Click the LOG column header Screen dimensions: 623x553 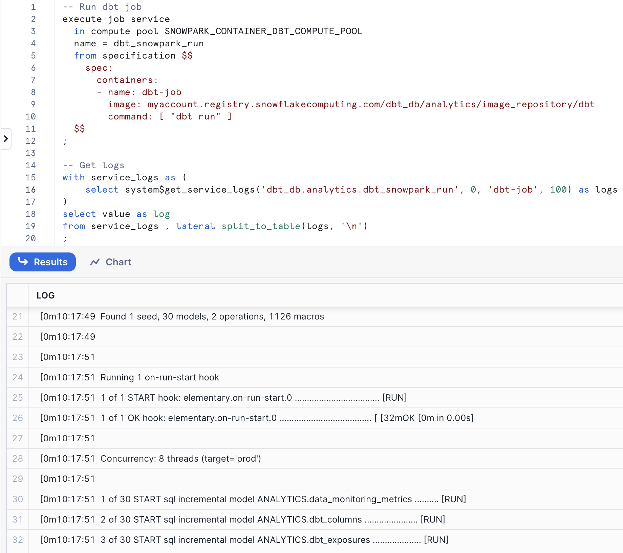(x=46, y=295)
